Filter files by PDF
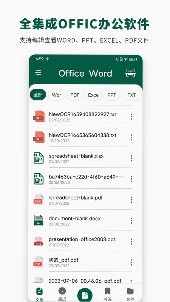Screen dimensions: 170x302 [x=75, y=95]
